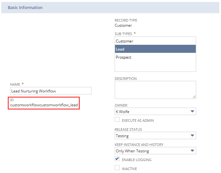The image size is (221, 173).
Task: Open the Release Status dropdown
Action: click(x=155, y=136)
